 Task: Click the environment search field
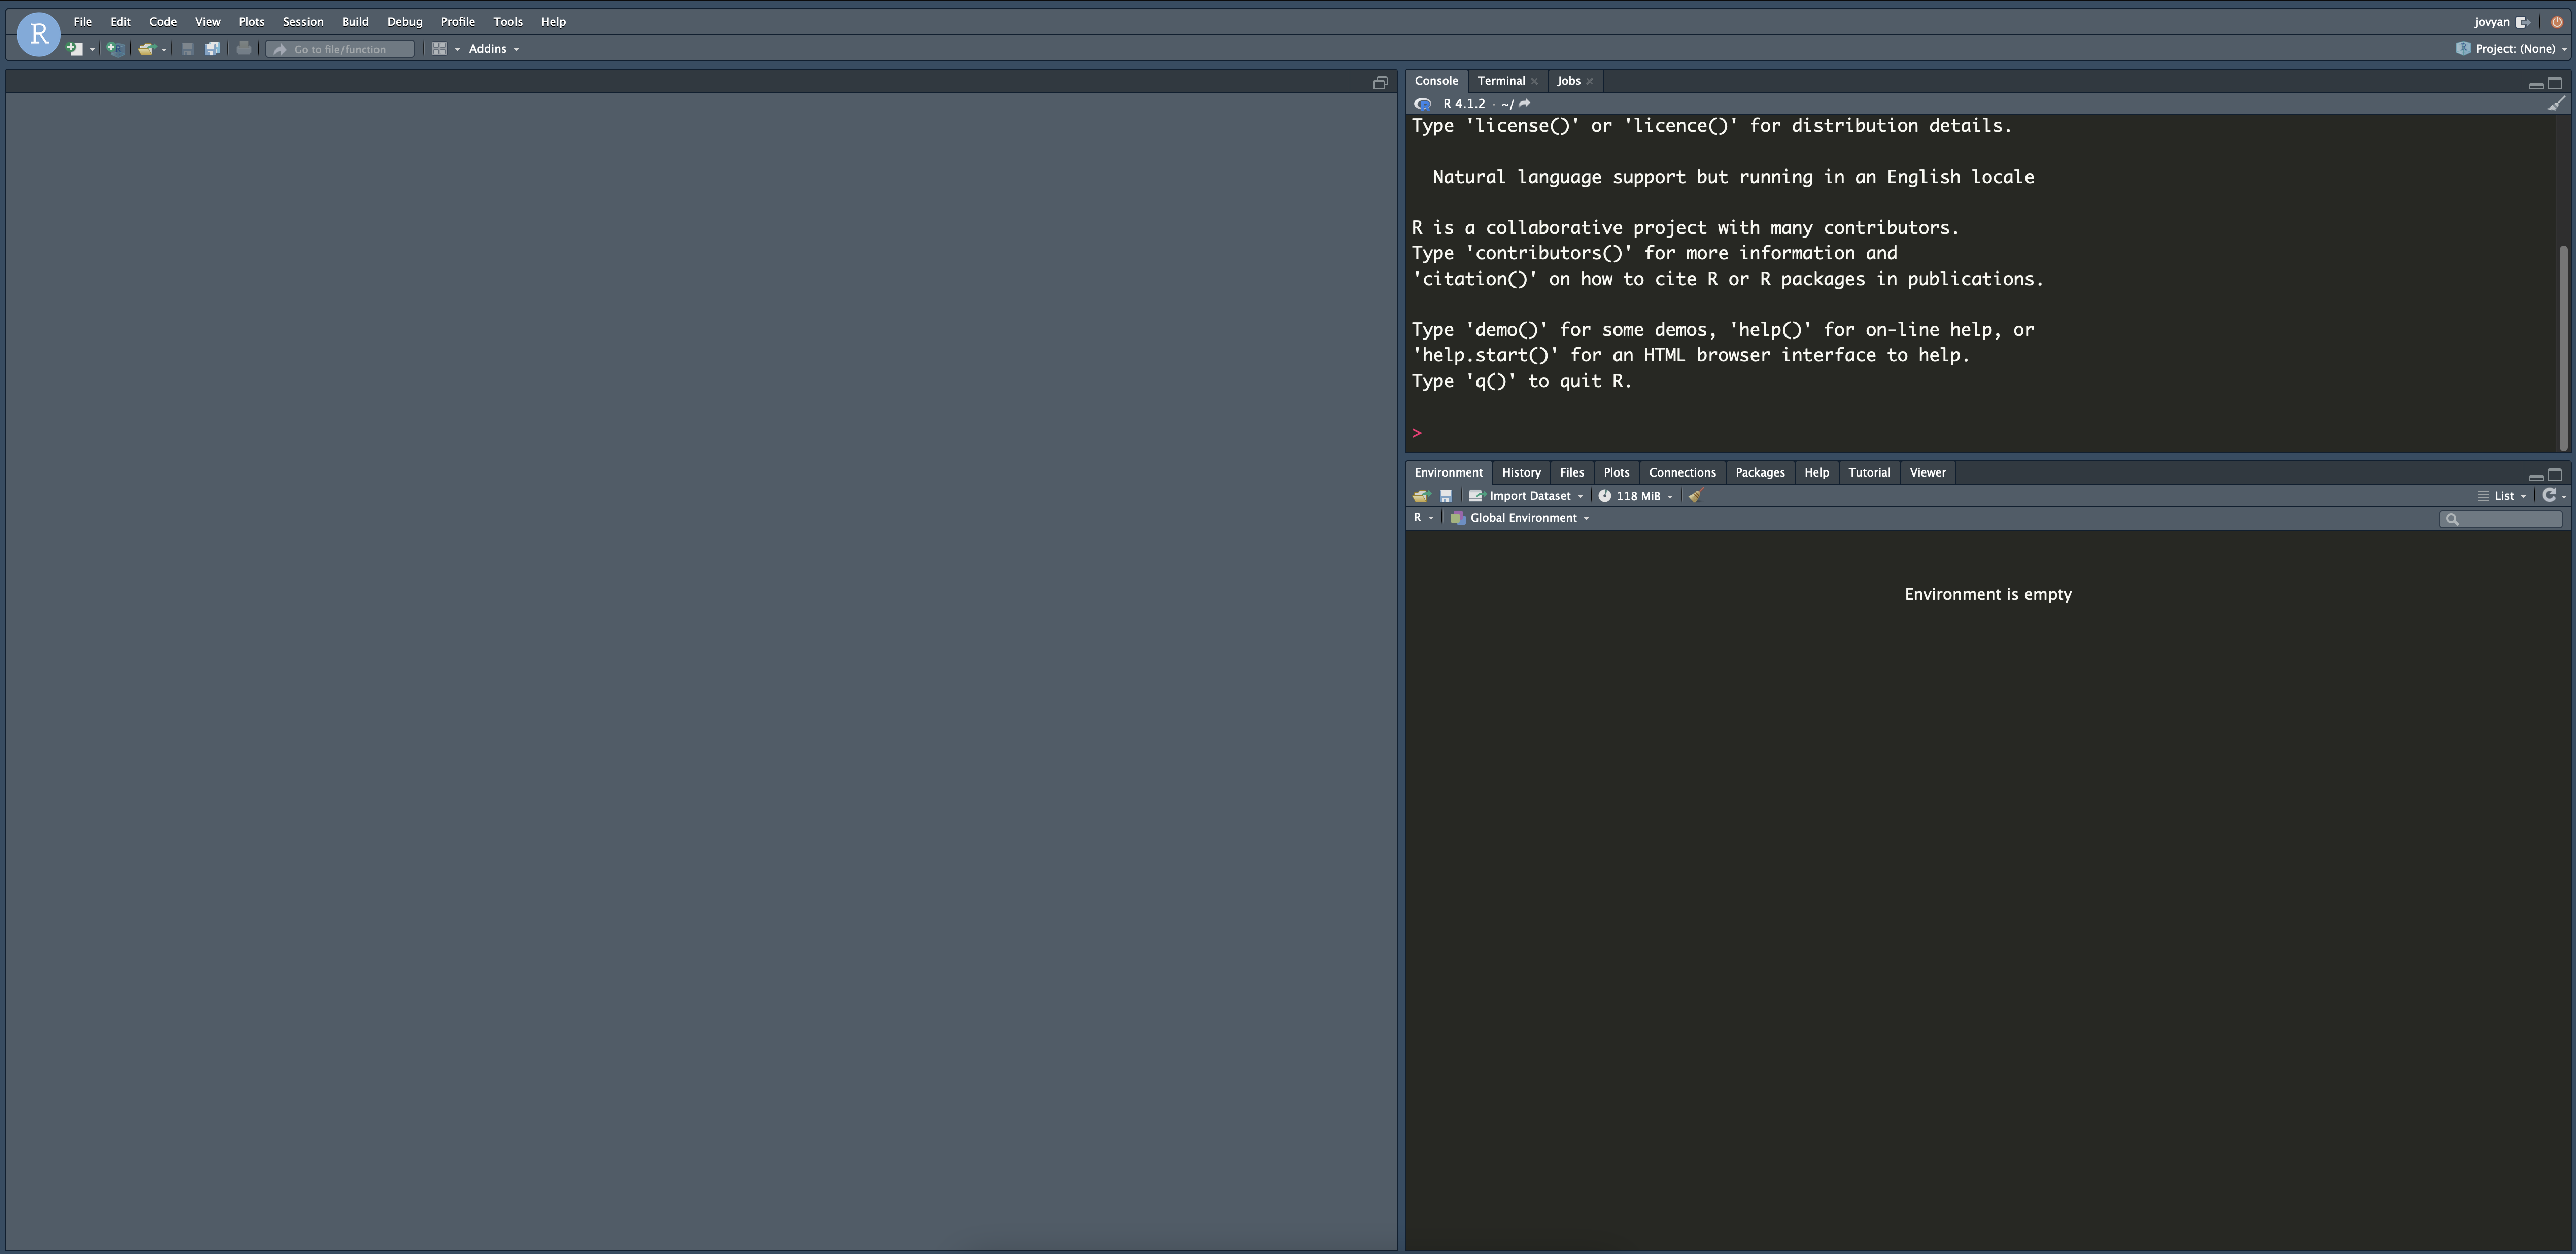tap(2501, 519)
